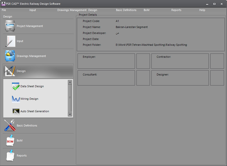Open the Project Management cabinet icon
This screenshot has width=227, height=166.
(10, 26)
